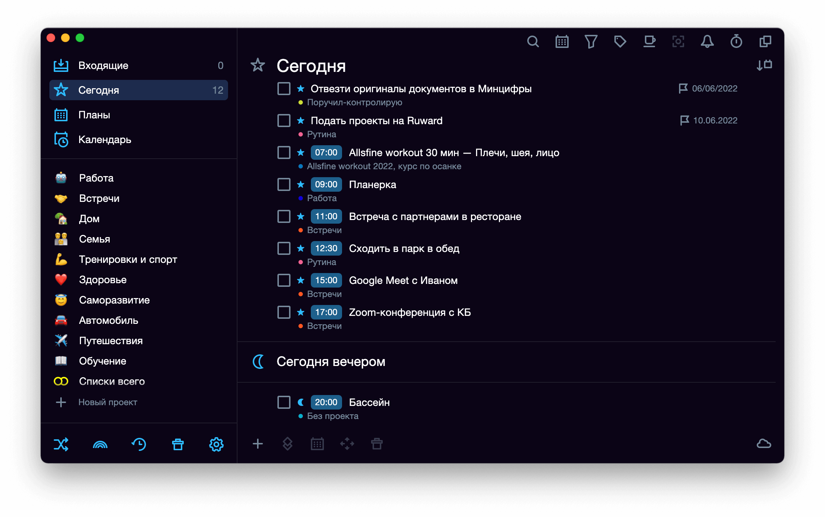Open Планы in the sidebar
The height and width of the screenshot is (517, 825).
139,115
